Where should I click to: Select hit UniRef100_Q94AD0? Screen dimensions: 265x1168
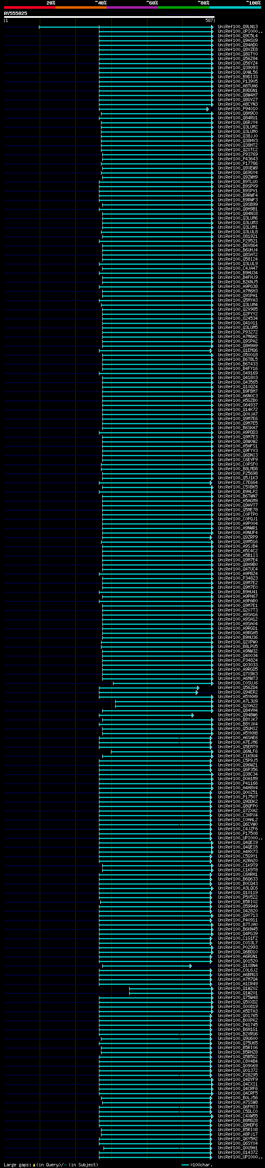click(238, 45)
